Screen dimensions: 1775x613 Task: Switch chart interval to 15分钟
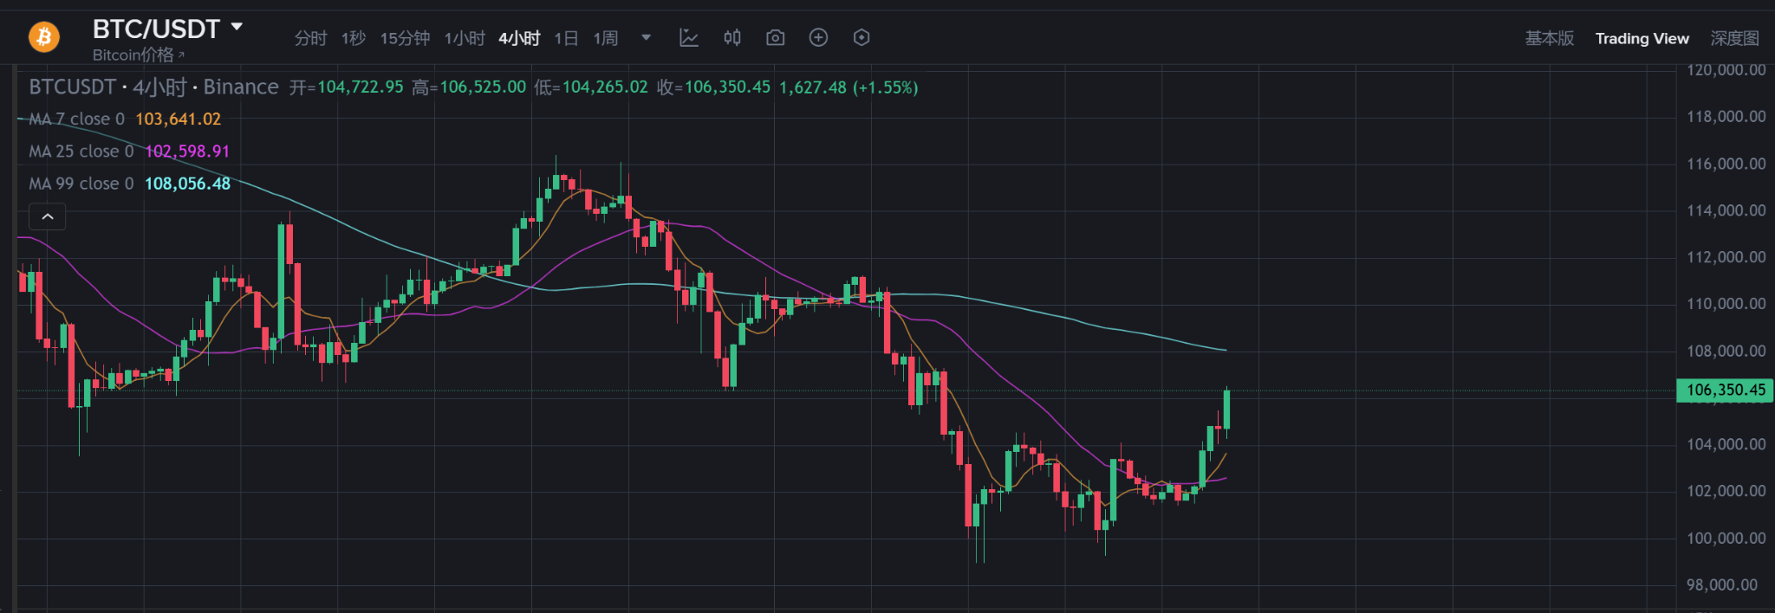click(x=405, y=38)
